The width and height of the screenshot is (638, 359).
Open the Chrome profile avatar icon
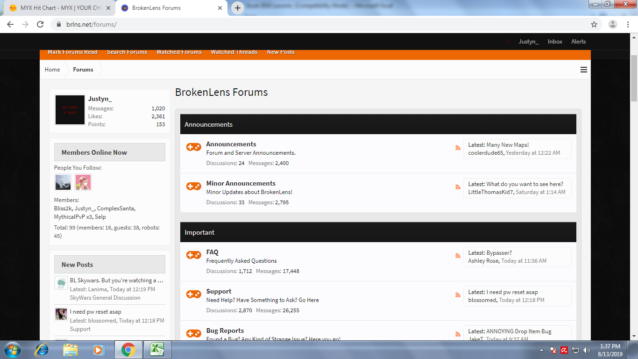pos(613,24)
